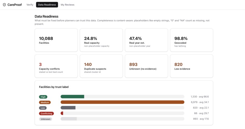Click the orange Medium trust bar
This screenshot has height=129, width=245.
(122, 102)
